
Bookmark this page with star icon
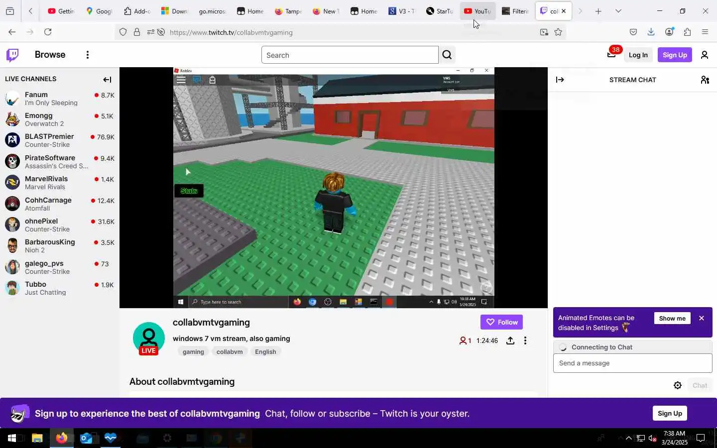558,32
